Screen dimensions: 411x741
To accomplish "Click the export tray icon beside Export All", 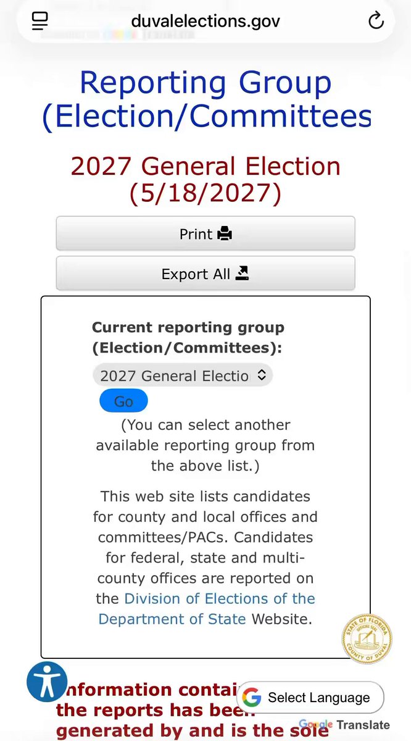I will (x=243, y=274).
